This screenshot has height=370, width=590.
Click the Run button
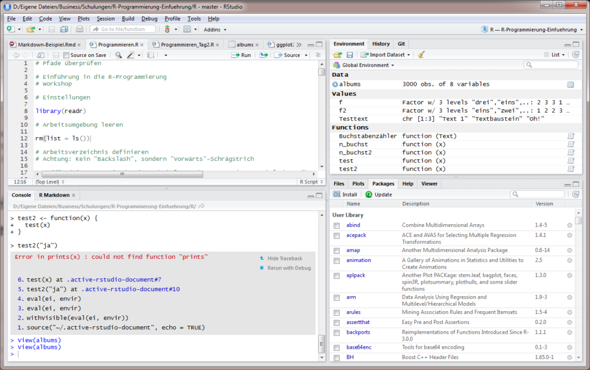coord(241,55)
